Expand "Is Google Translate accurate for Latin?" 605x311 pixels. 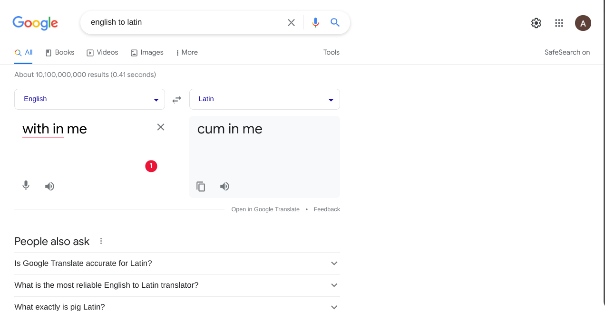177,263
